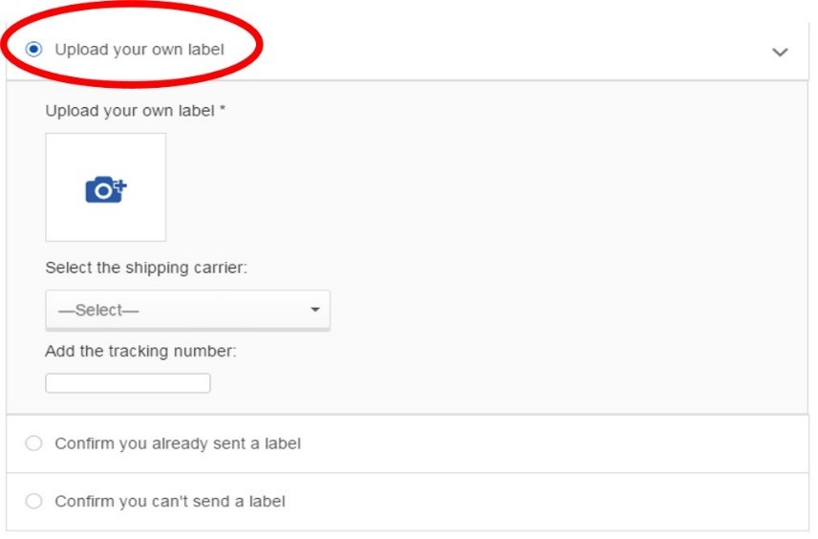
Task: Click inside the tracking number text field
Action: click(128, 383)
